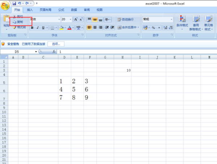The height and width of the screenshot is (164, 217).
Task: Switch to the 页面布局 Page Layout tab
Action: (x=46, y=10)
